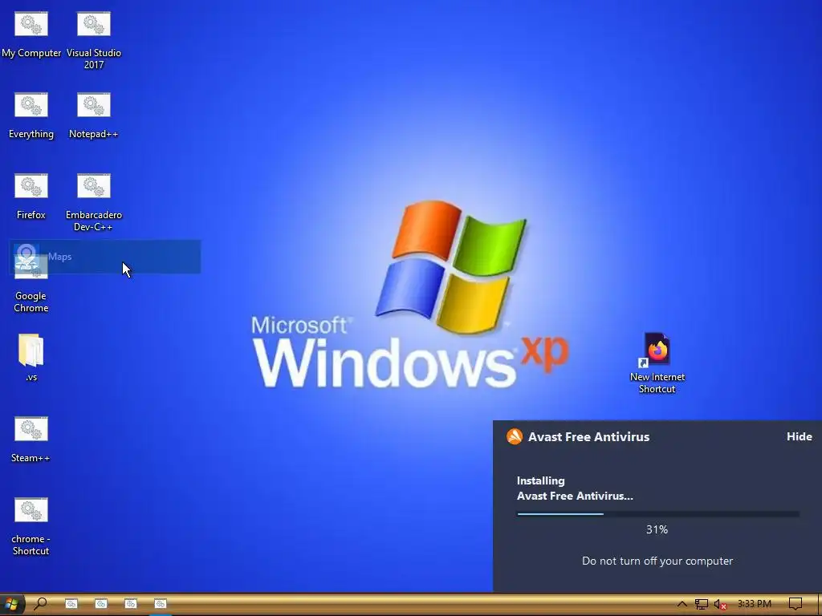Screen dimensions: 822x616
Task: Expand the hidden system tray icons chevron
Action: tap(682, 604)
